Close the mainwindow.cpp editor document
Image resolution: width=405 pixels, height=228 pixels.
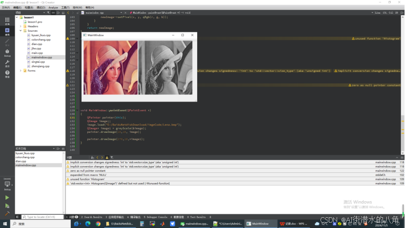pyautogui.click(x=125, y=12)
